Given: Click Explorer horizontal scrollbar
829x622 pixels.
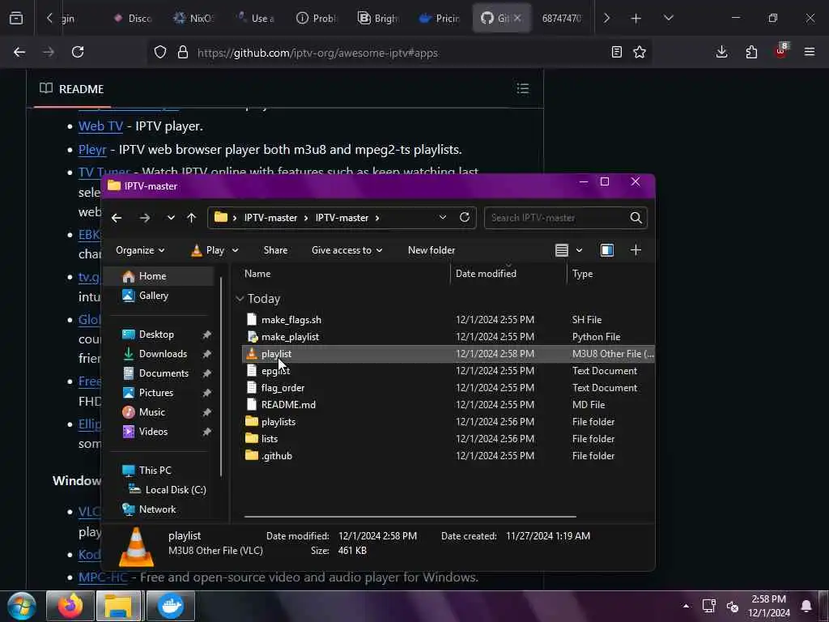Looking at the screenshot, I should [410, 516].
